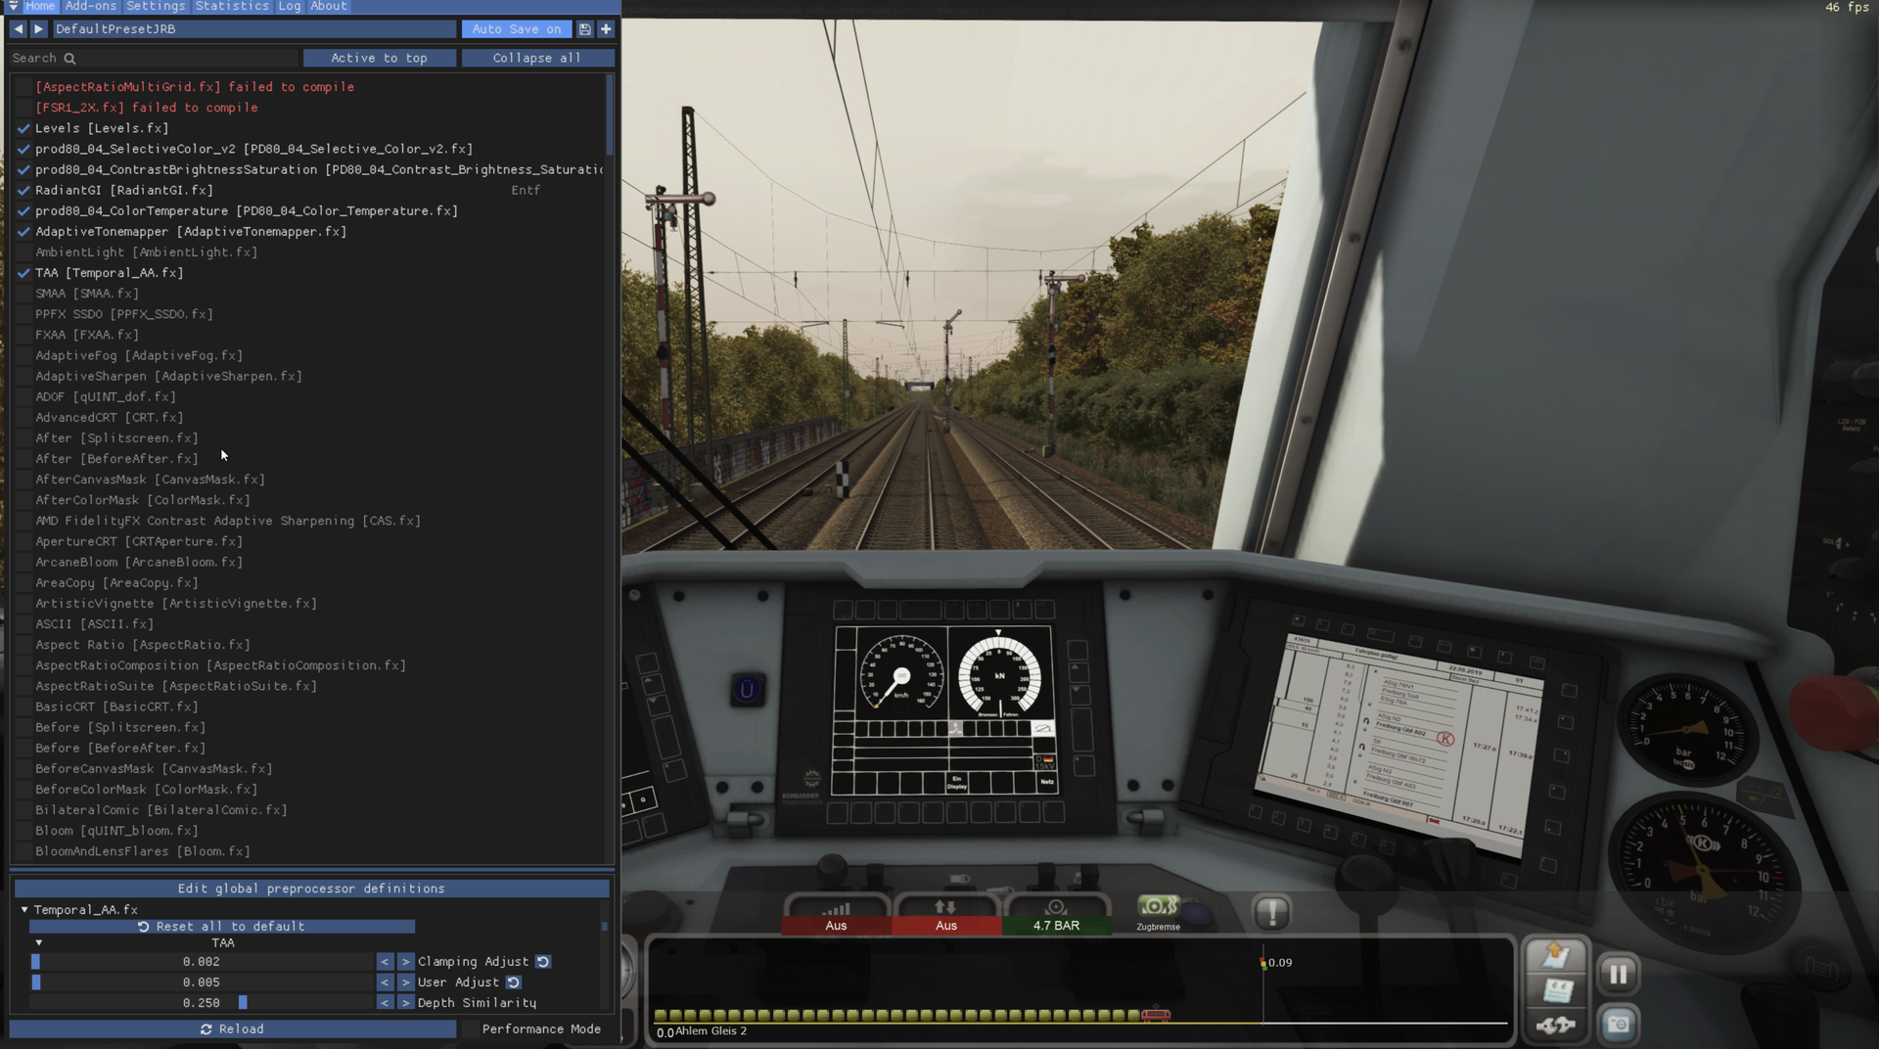This screenshot has width=1879, height=1049.
Task: Click Reset all to default
Action: [222, 927]
